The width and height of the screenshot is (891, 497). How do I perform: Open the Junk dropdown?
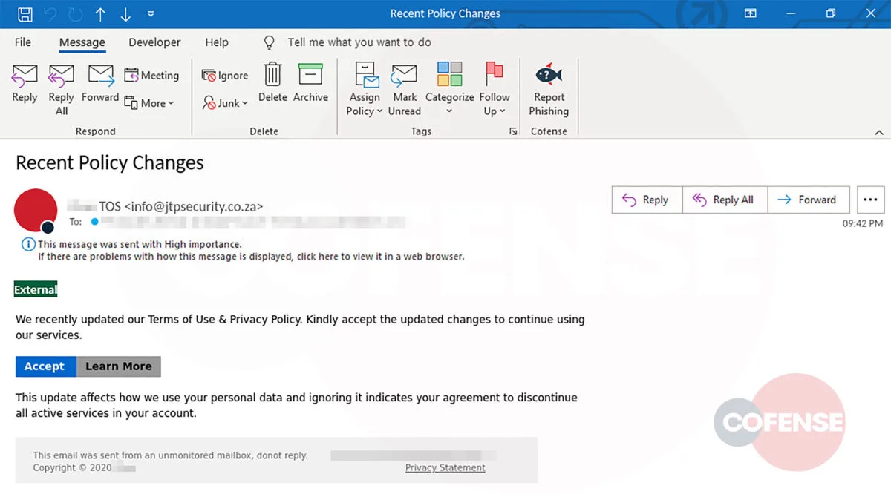click(225, 103)
